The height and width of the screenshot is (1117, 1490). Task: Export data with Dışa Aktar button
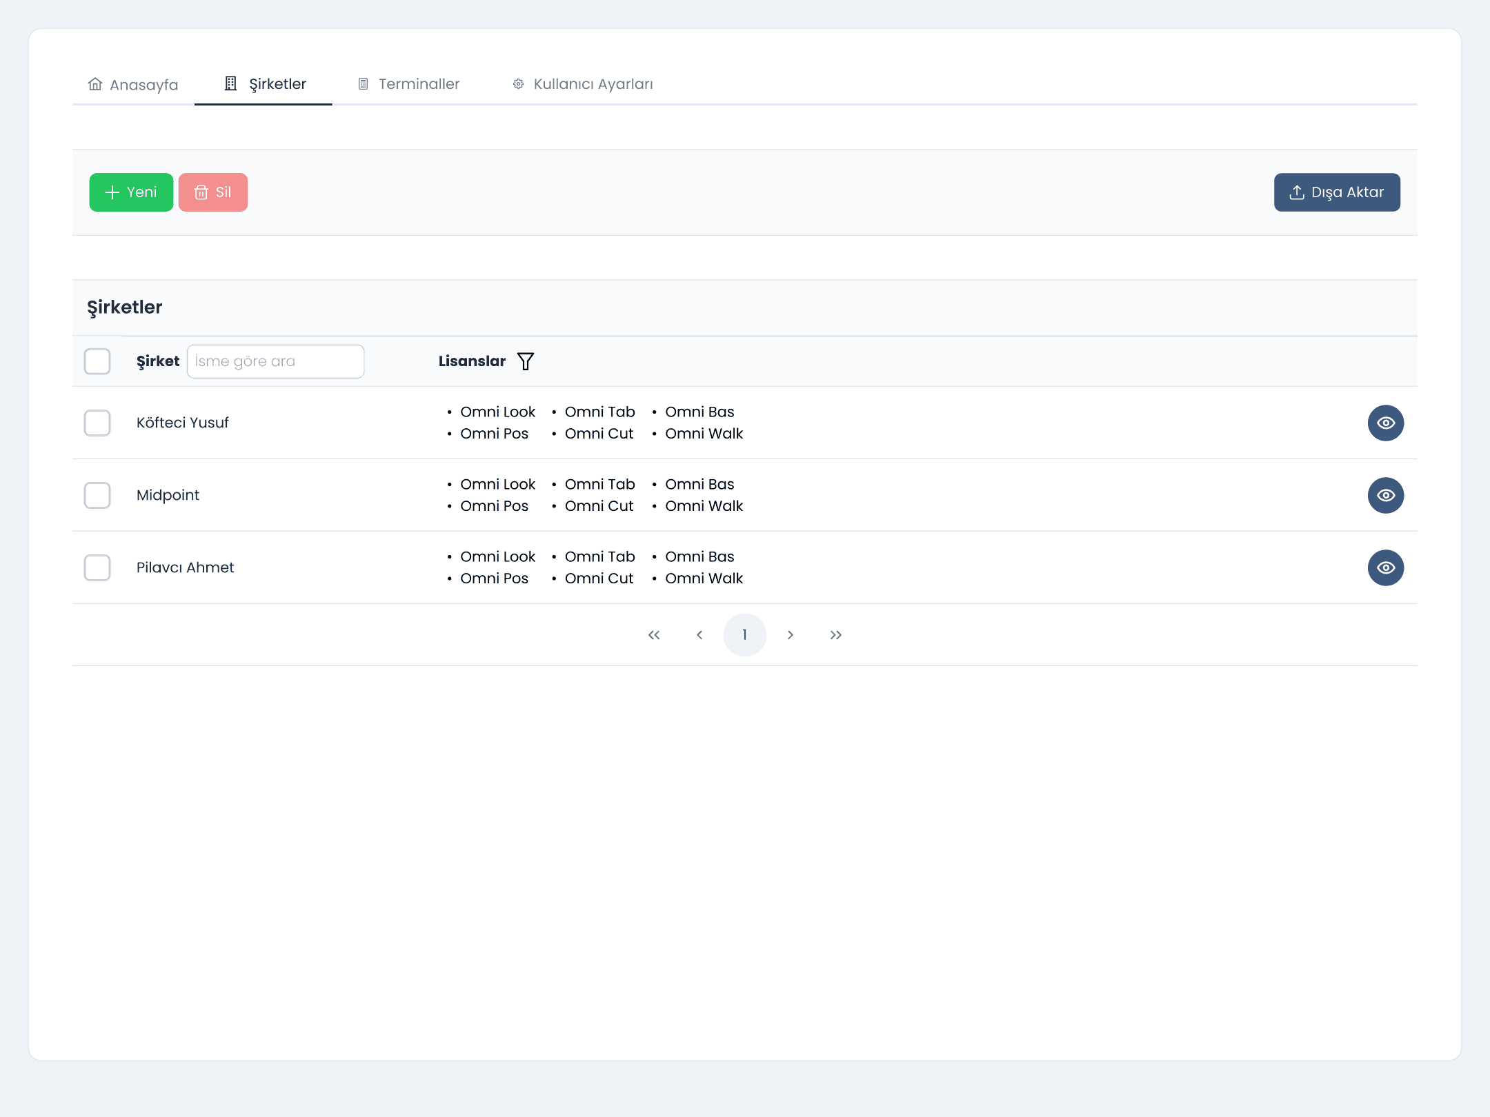1337,192
